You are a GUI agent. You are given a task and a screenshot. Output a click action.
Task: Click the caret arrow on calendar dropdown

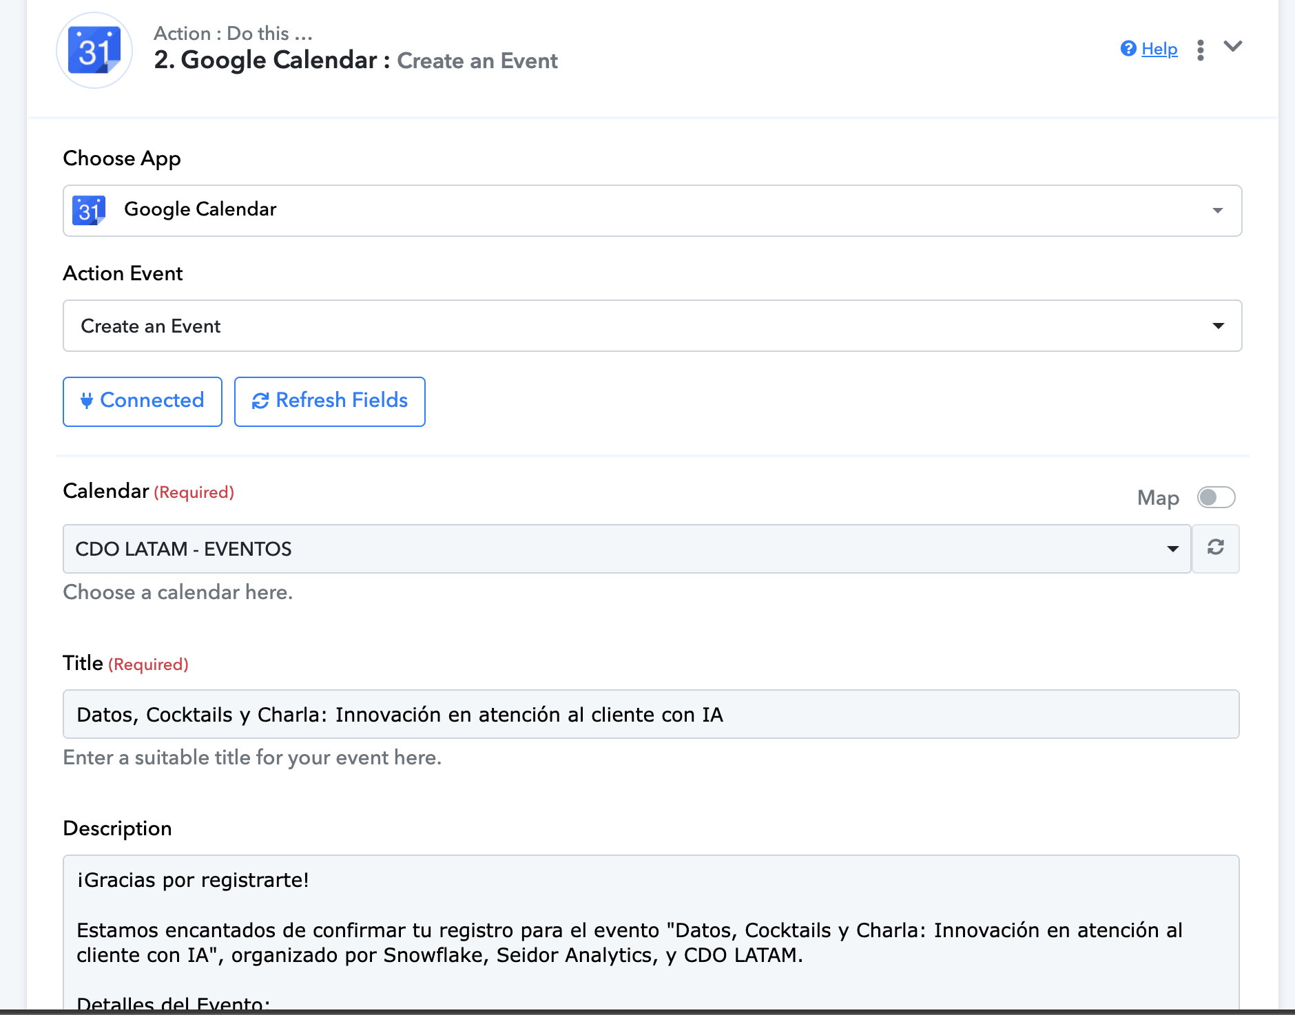pos(1172,549)
